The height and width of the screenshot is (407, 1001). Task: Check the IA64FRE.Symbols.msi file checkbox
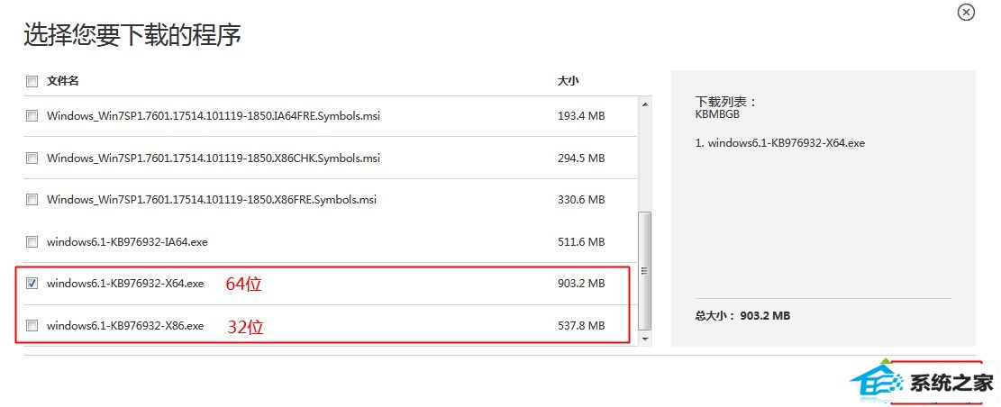[x=32, y=116]
